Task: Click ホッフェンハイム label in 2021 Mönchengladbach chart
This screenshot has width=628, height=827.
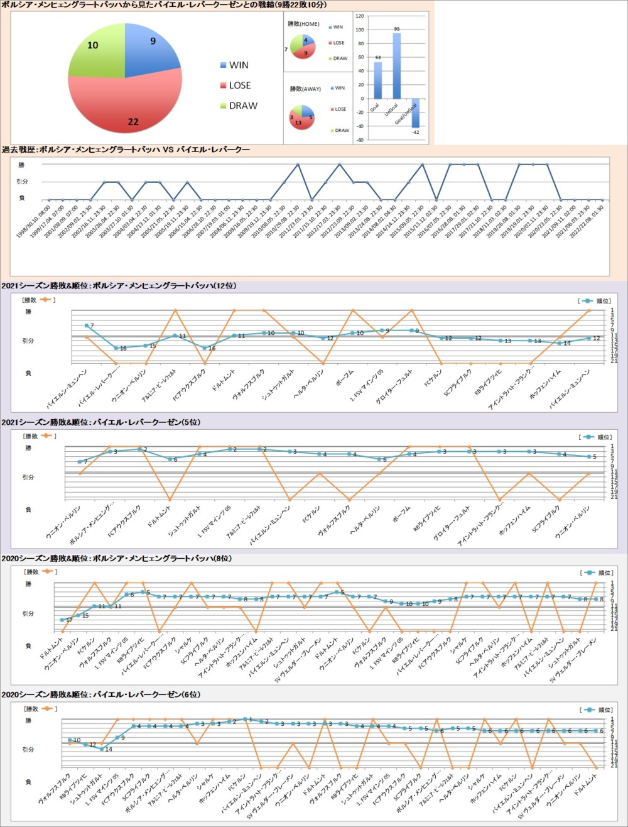Action: pyautogui.click(x=546, y=385)
